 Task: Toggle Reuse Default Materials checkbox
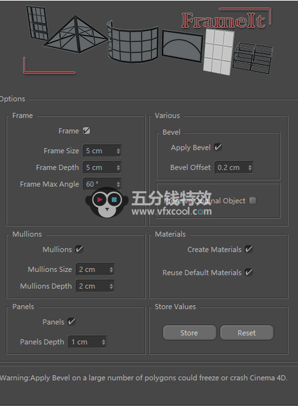click(249, 273)
